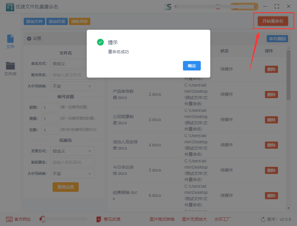Open the 命名方式 dropdown
The height and width of the screenshot is (226, 297).
pos(72,64)
